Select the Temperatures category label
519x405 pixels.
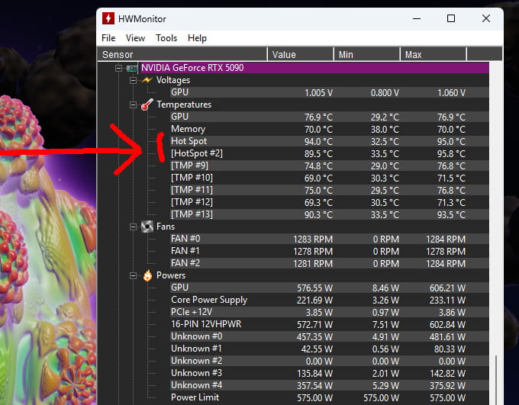pyautogui.click(x=184, y=104)
